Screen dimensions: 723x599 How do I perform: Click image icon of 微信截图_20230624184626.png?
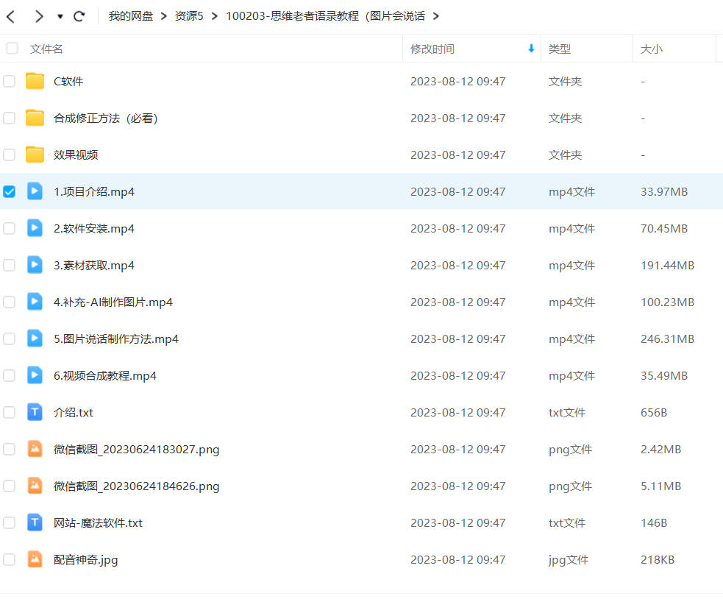click(35, 486)
